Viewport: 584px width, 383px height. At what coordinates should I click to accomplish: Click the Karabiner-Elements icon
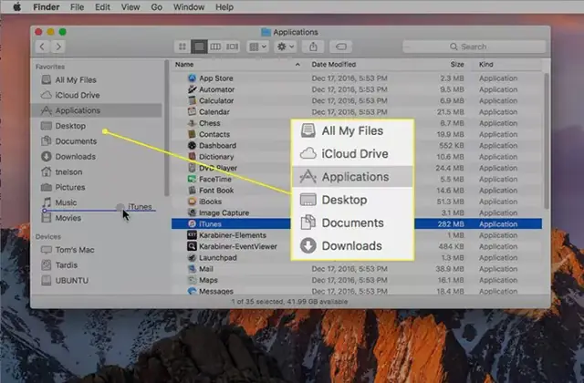point(192,235)
